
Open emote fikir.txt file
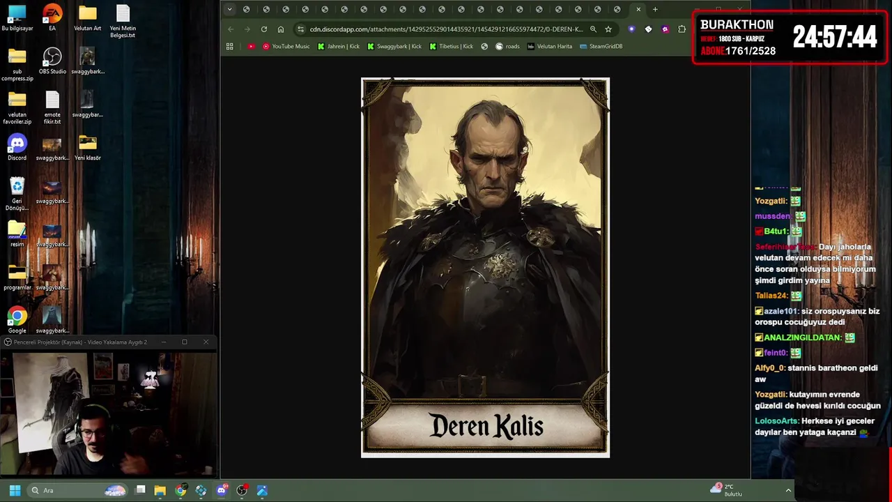(x=52, y=107)
